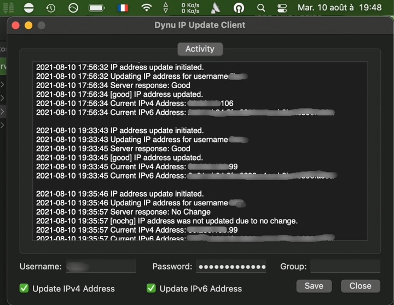
Task: Open the Wi-Fi menu
Action: (146, 8)
